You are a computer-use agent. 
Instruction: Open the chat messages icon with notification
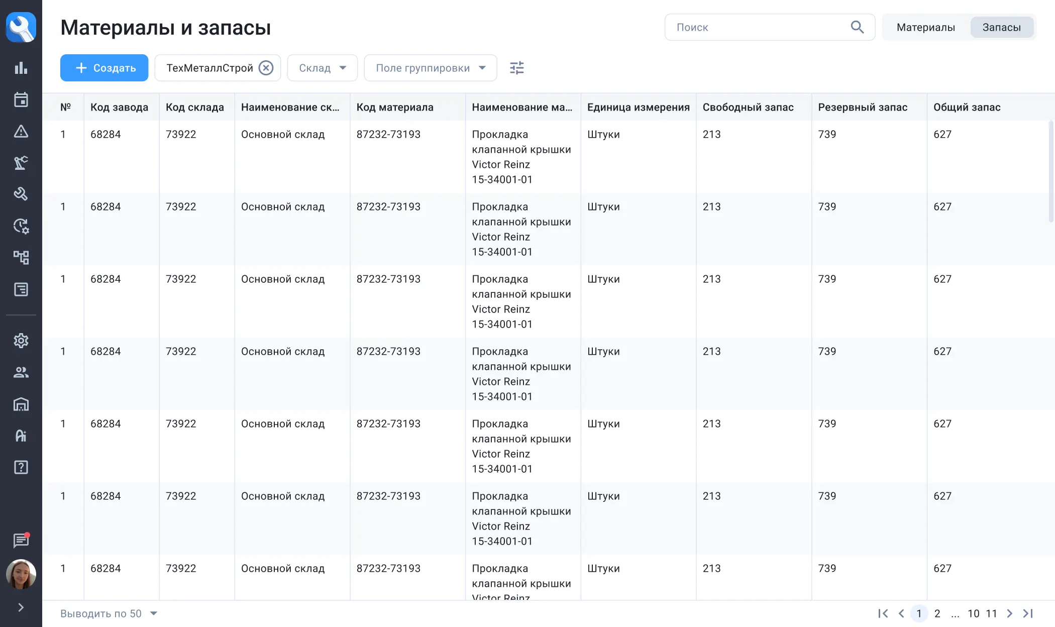point(21,541)
